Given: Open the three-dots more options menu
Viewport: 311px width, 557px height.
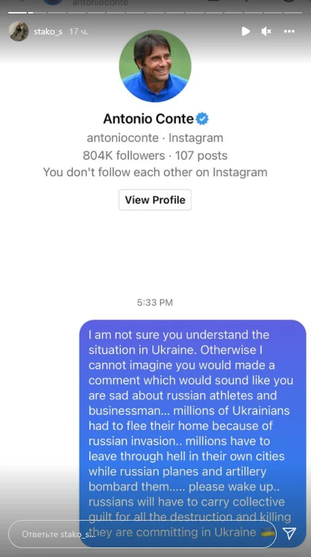Looking at the screenshot, I should click(x=289, y=31).
